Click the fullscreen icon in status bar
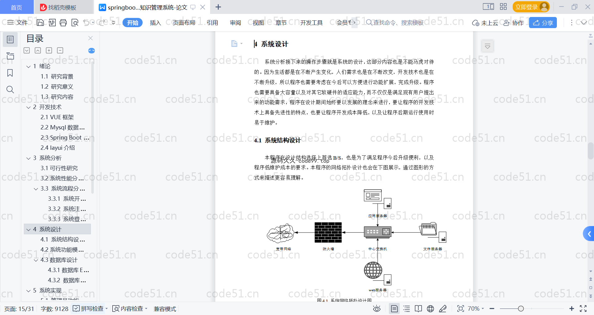This screenshot has width=594, height=315. pos(583,309)
